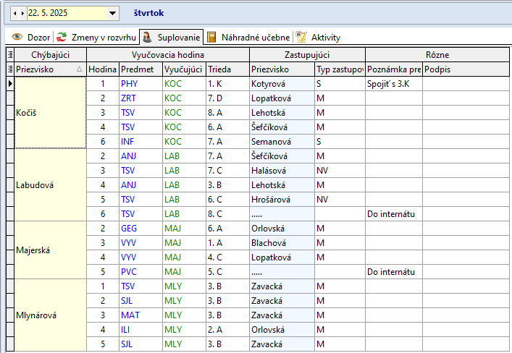Image resolution: width=512 pixels, height=353 pixels.
Task: Click the Typ zastupovania column header
Action: click(x=340, y=69)
